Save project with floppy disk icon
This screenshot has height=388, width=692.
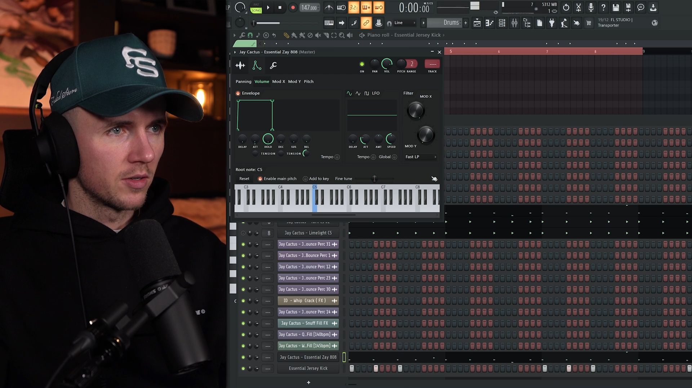click(x=616, y=7)
